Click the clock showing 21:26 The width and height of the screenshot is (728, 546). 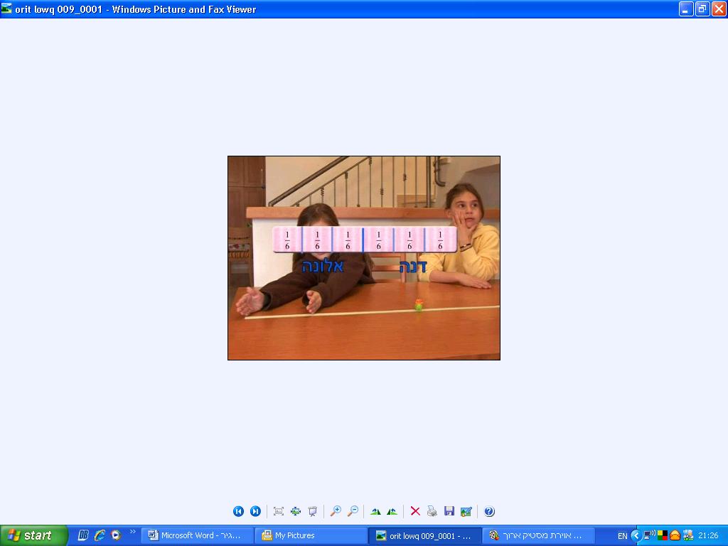click(x=708, y=536)
